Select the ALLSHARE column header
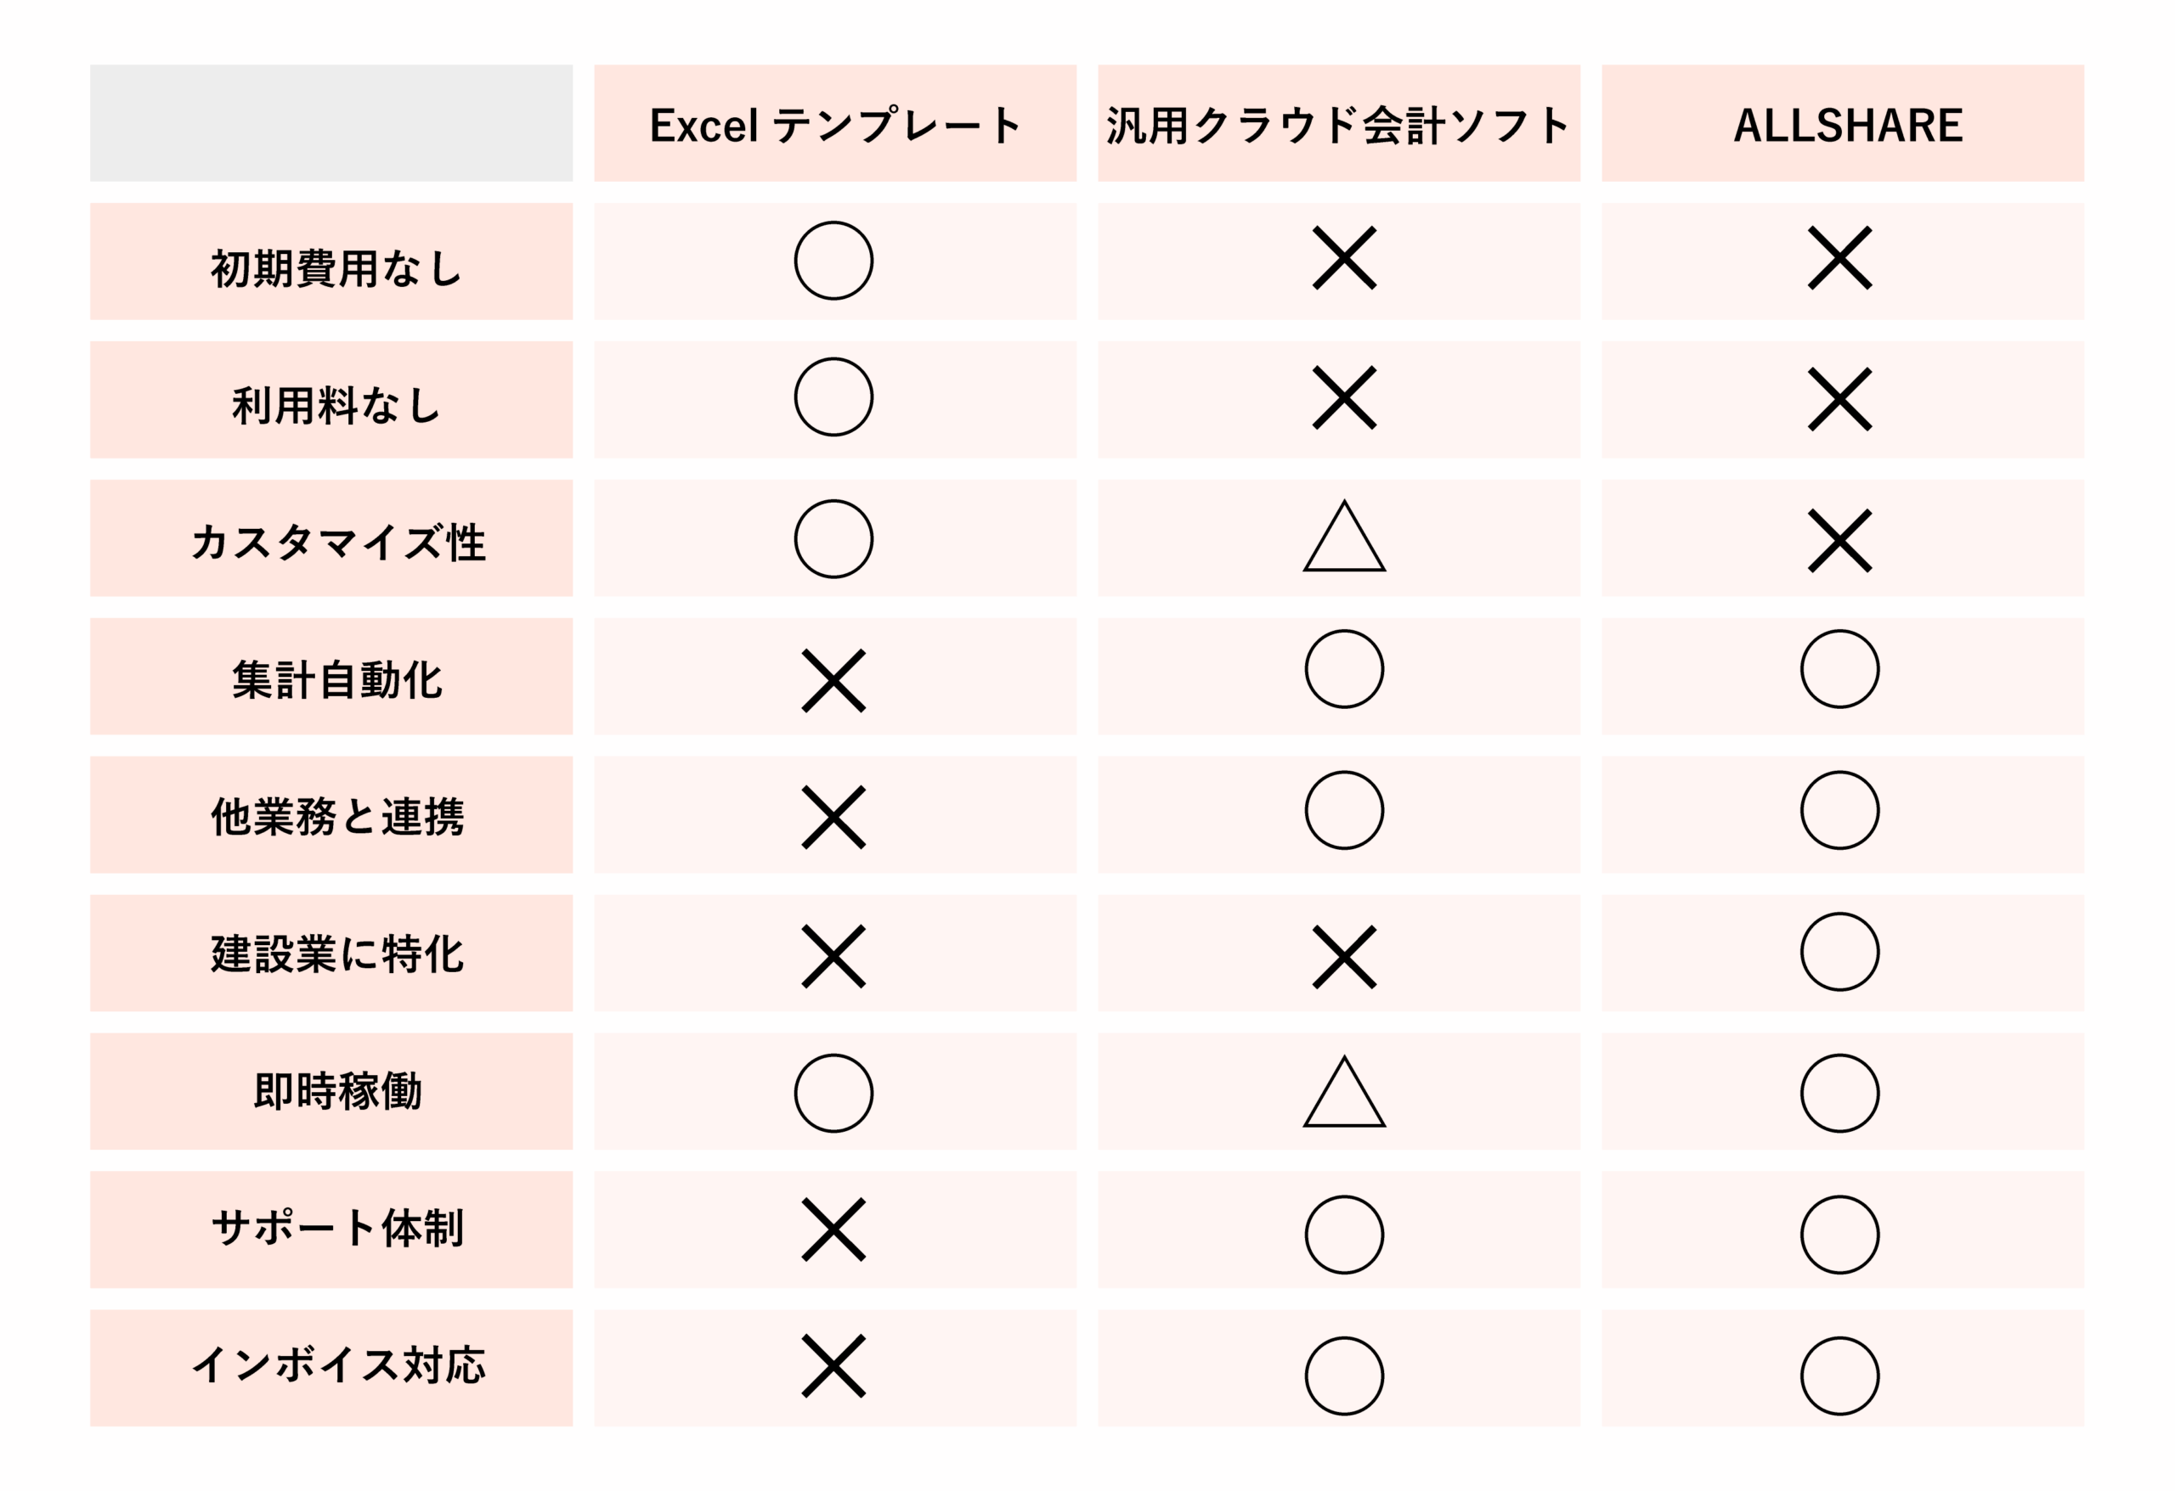2175x1491 pixels. 1842,122
